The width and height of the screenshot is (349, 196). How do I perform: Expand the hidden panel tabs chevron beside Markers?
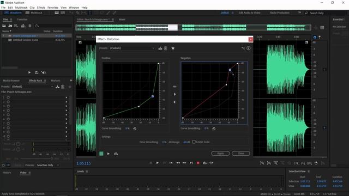pos(71,81)
